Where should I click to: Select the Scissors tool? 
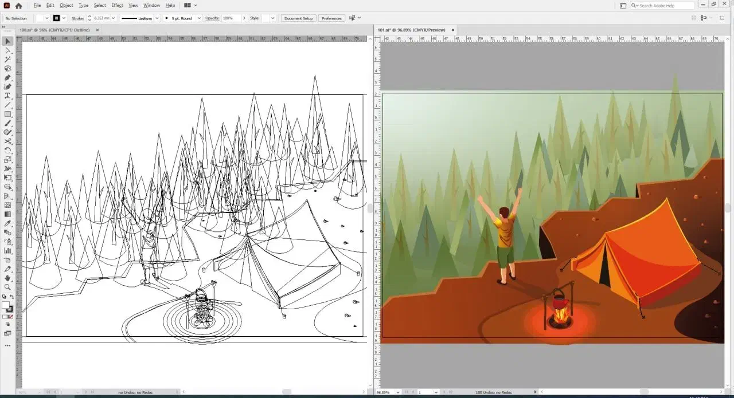click(x=7, y=141)
